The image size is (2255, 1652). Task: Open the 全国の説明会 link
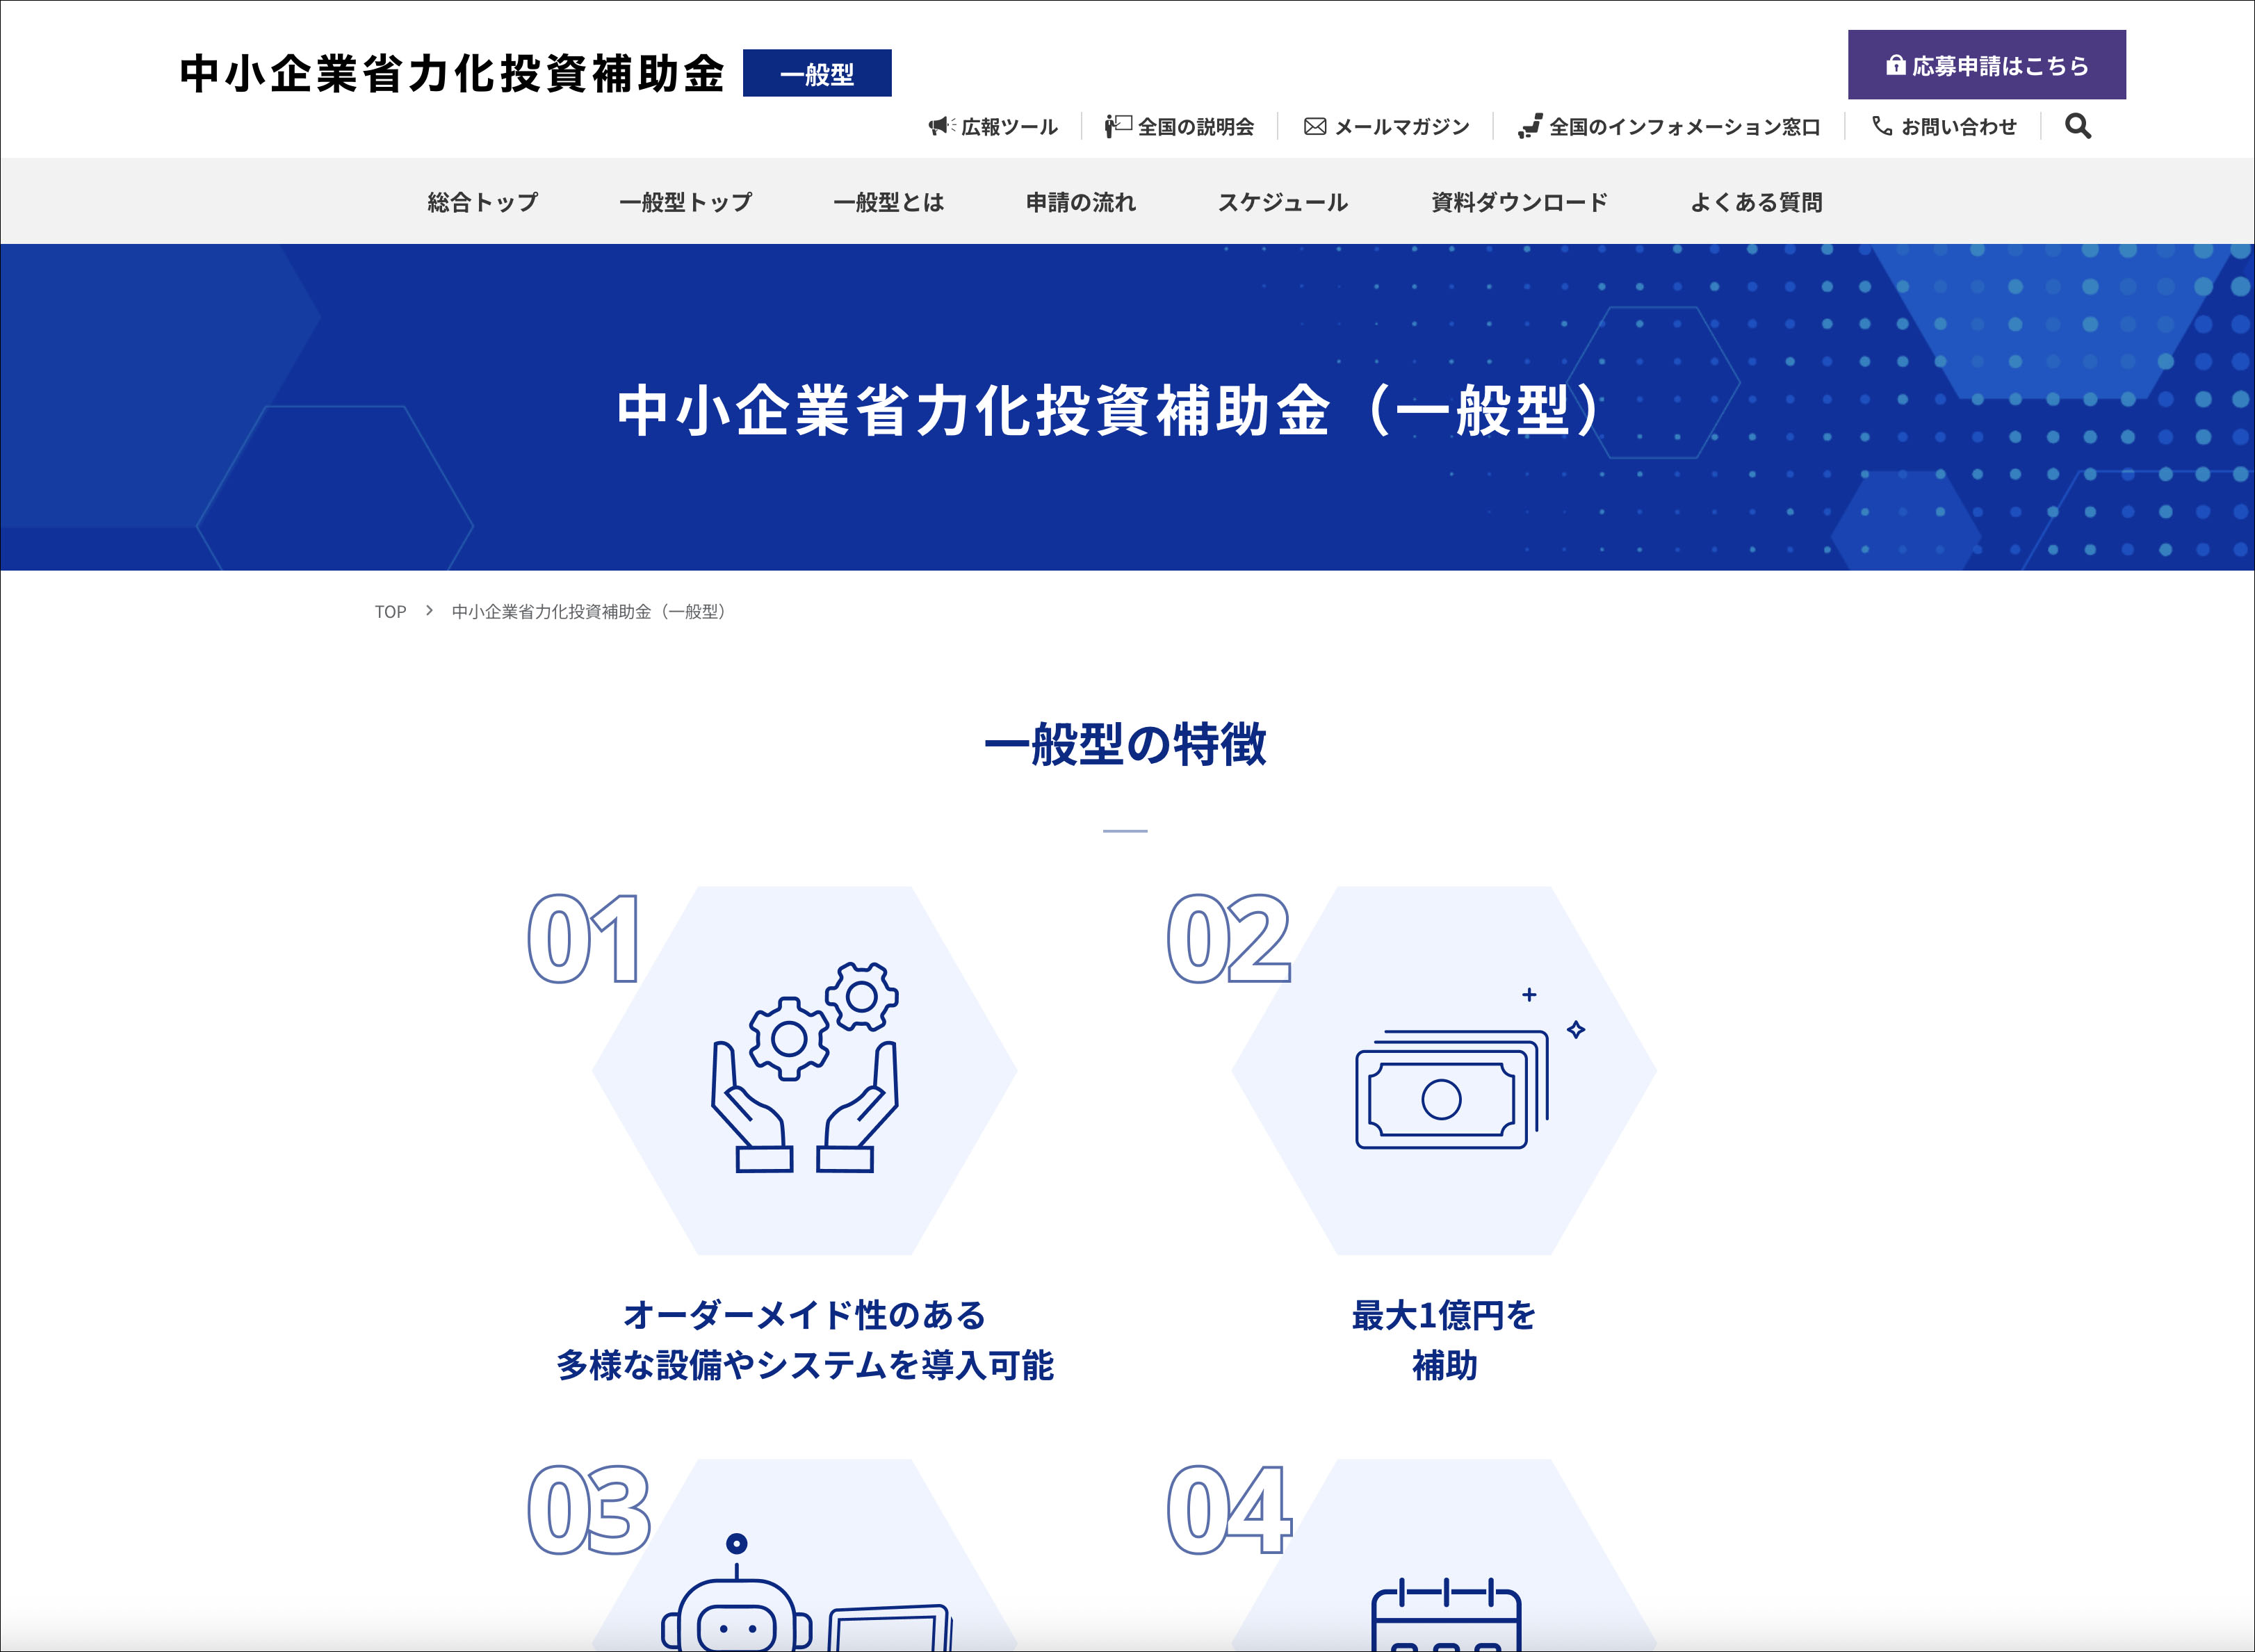tap(1179, 126)
